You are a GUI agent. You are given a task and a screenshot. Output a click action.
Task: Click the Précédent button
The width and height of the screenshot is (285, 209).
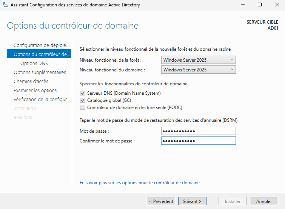click(x=161, y=201)
